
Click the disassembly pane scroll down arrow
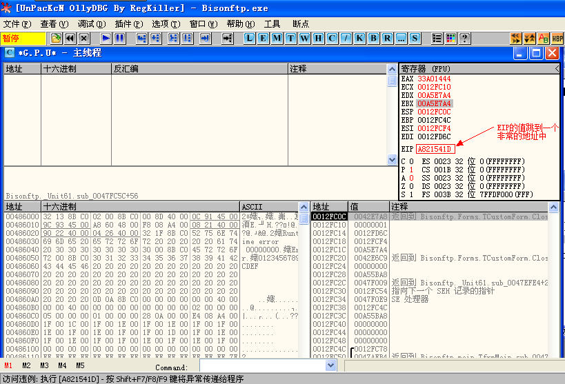coord(392,159)
